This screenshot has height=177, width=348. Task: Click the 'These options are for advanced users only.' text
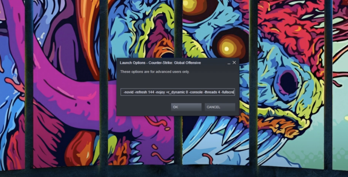155,72
